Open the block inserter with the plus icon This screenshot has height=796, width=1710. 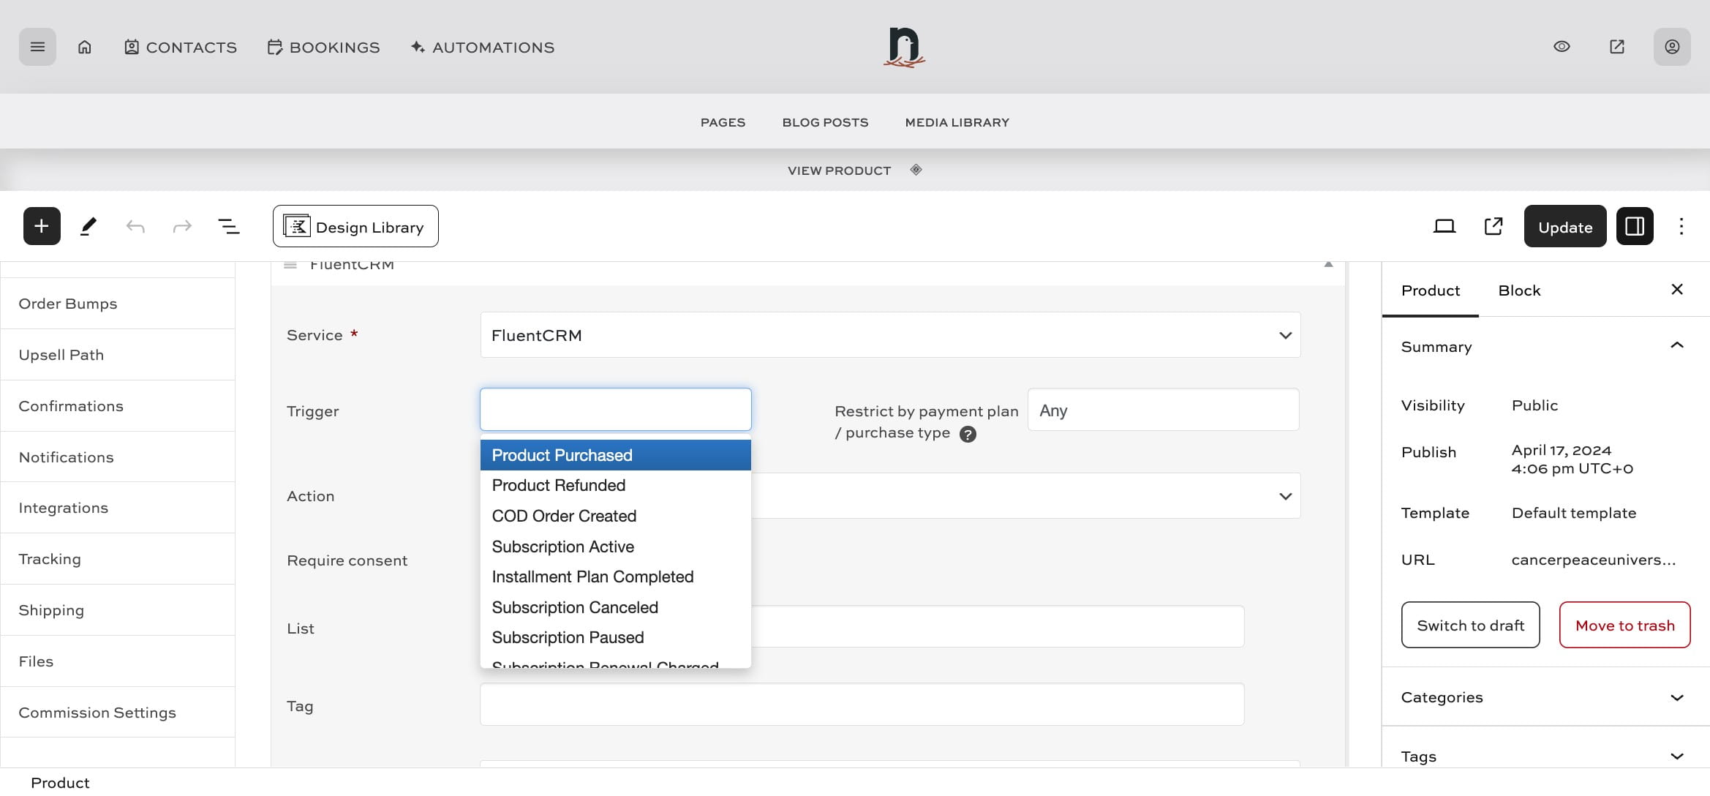click(41, 225)
